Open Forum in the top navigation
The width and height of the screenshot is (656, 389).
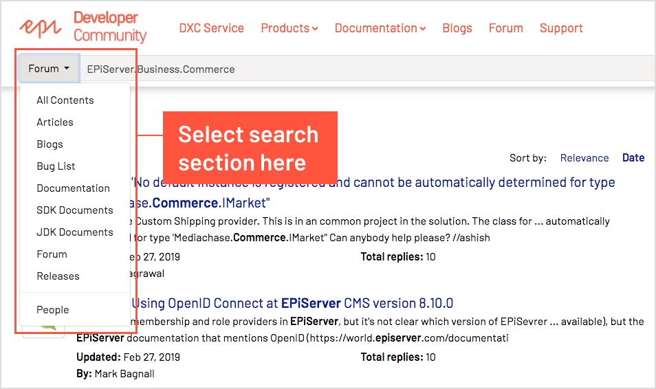pos(505,28)
